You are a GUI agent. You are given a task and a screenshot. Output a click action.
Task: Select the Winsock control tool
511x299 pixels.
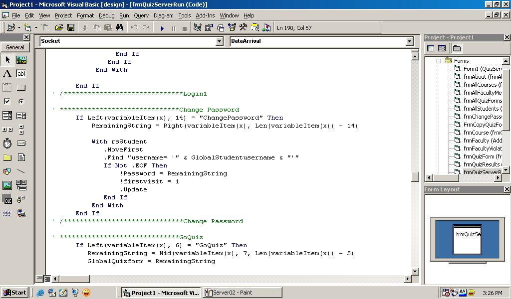point(21,213)
